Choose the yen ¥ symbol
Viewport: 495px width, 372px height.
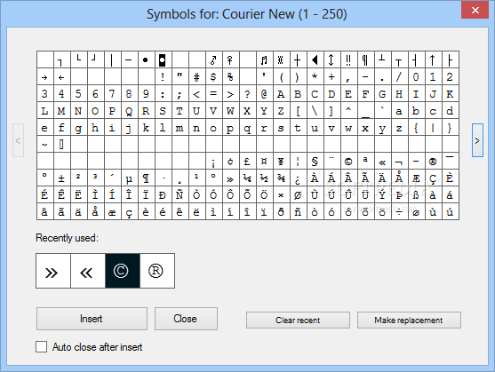coord(281,162)
